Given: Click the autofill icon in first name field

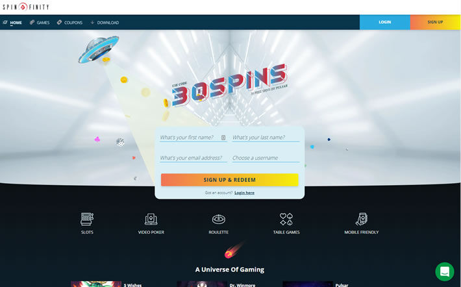Looking at the screenshot, I should pyautogui.click(x=223, y=137).
